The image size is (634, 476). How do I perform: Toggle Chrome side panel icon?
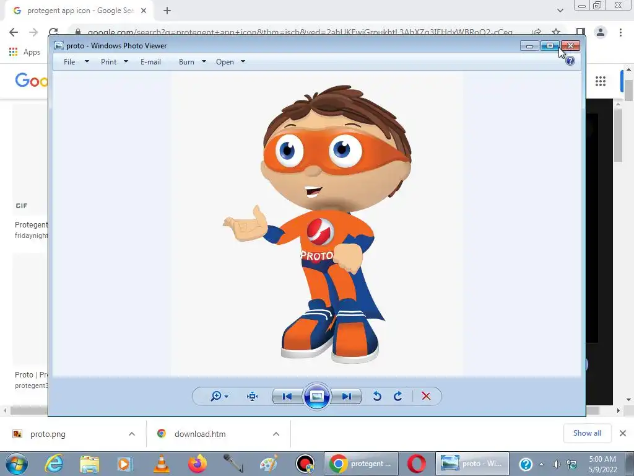[581, 32]
